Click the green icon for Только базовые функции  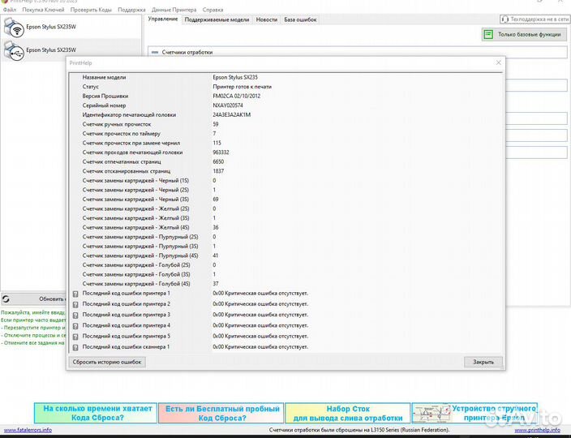click(487, 35)
